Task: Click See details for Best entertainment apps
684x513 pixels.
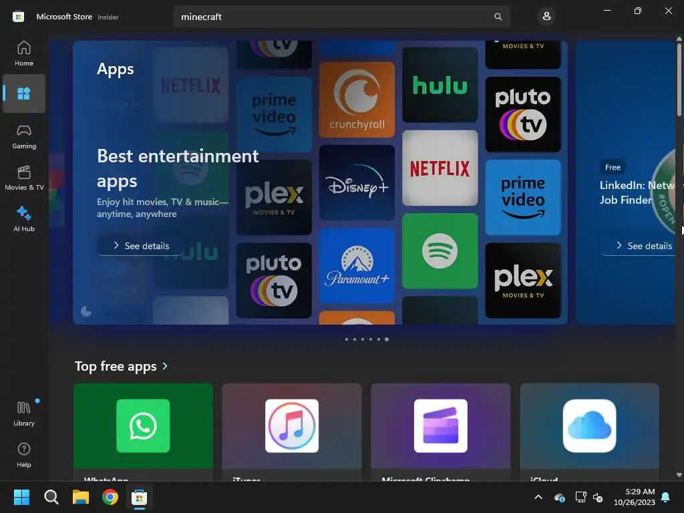Action: (x=140, y=246)
